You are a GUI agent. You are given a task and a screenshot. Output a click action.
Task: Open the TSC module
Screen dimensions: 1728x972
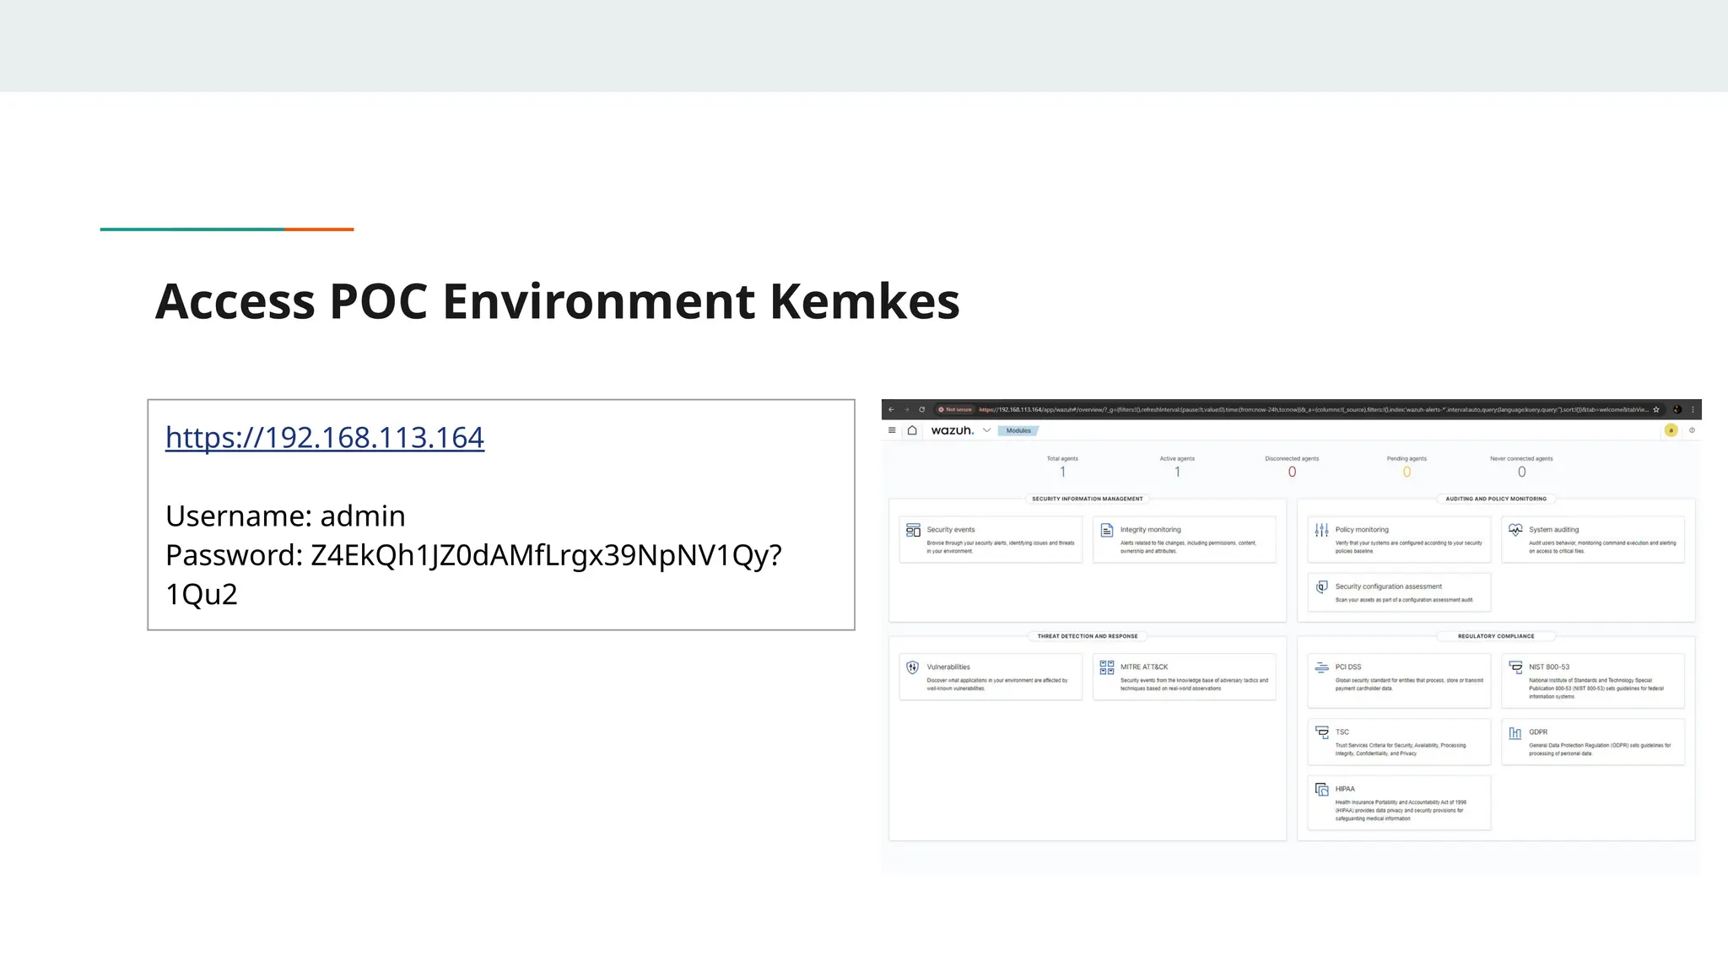click(1399, 742)
